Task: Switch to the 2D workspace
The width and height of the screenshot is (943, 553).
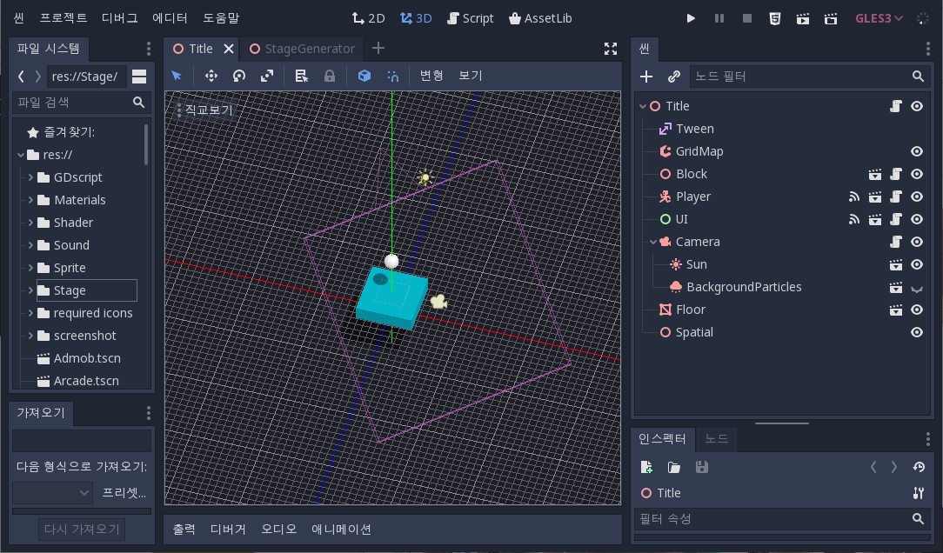Action: pyautogui.click(x=368, y=18)
